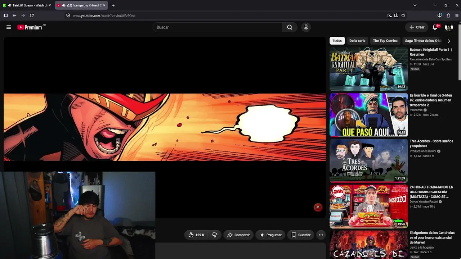
Task: Click the Batman Knightfall video thumbnail
Action: coord(368,69)
